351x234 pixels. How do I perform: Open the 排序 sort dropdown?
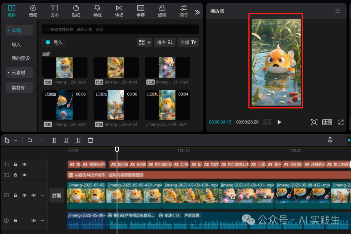[165, 42]
